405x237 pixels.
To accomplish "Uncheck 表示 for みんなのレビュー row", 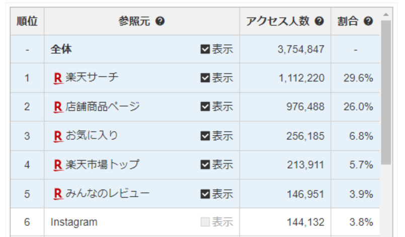I will click(205, 194).
